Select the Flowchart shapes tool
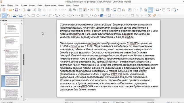Screen dimensions: 184x103 (83, 15)
